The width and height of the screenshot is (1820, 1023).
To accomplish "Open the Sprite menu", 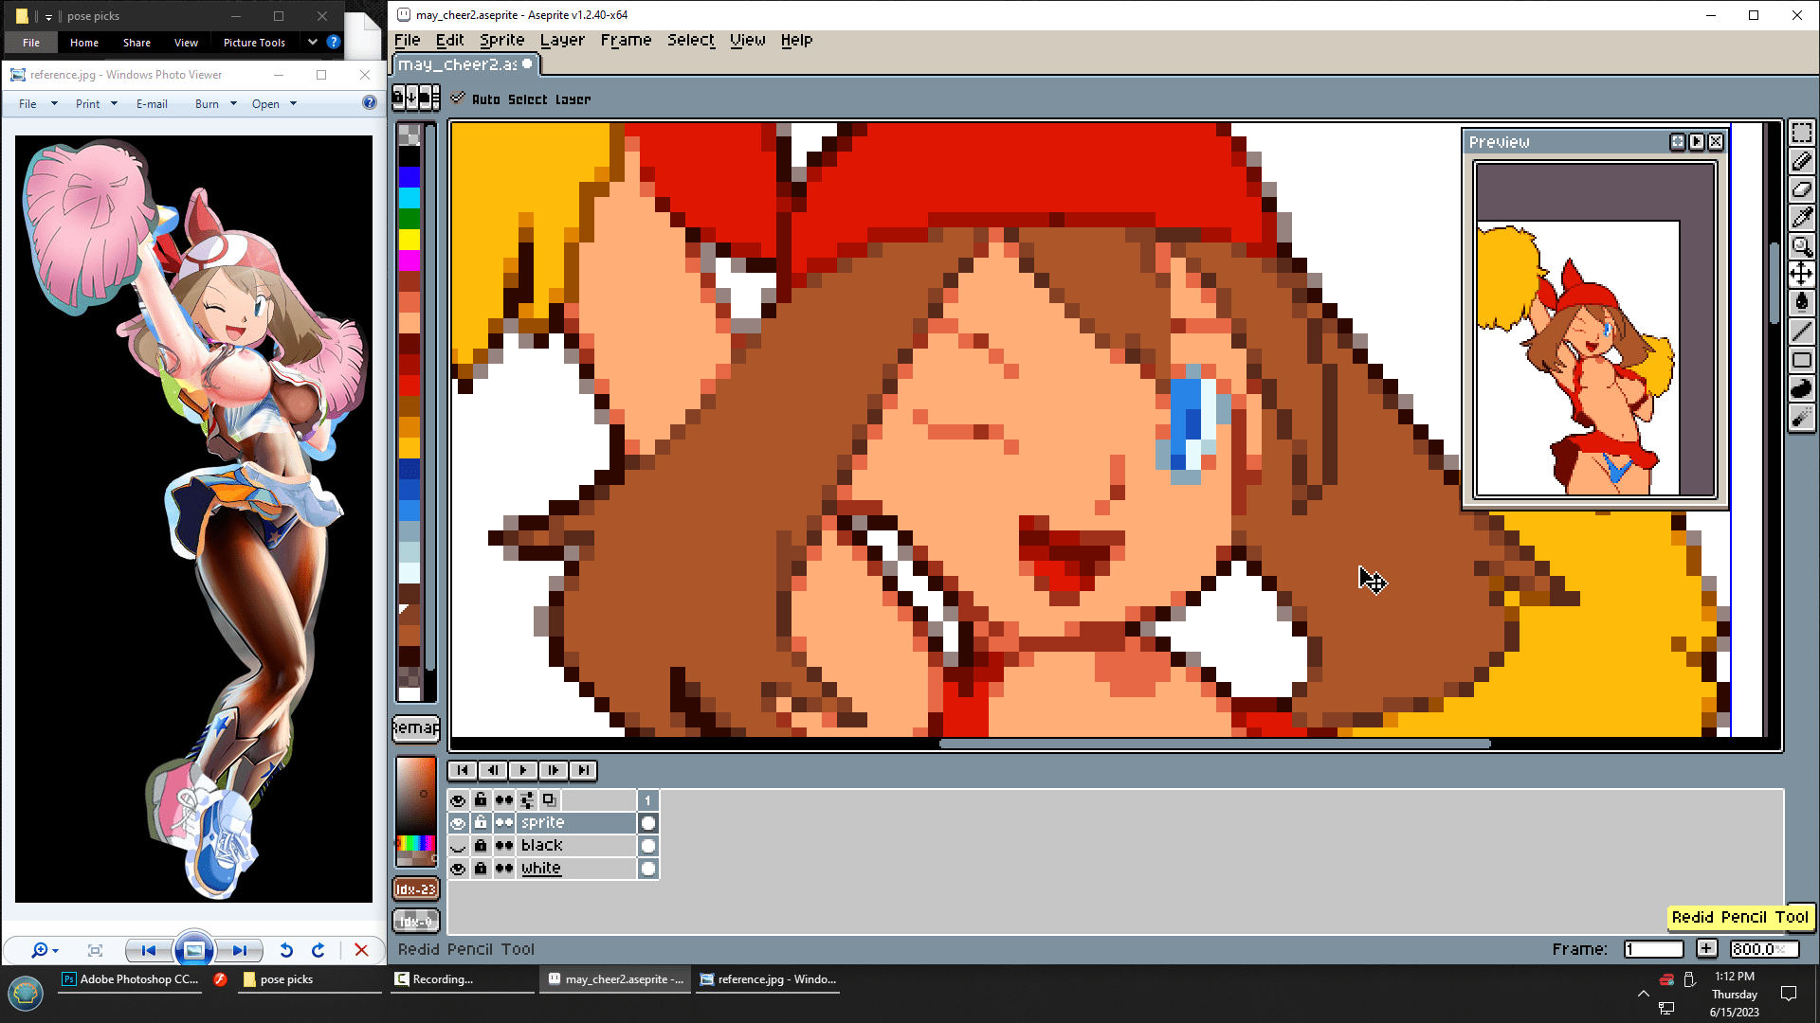I will tap(501, 40).
